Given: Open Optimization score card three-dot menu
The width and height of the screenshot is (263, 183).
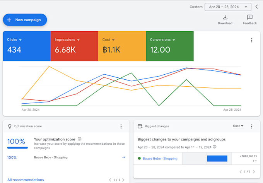Looking at the screenshot, I should pos(121,126).
